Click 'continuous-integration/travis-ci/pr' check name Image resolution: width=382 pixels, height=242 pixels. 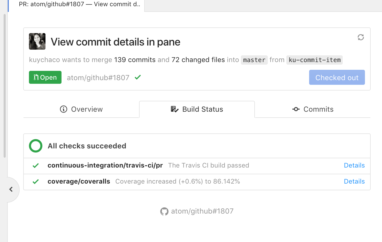105,165
